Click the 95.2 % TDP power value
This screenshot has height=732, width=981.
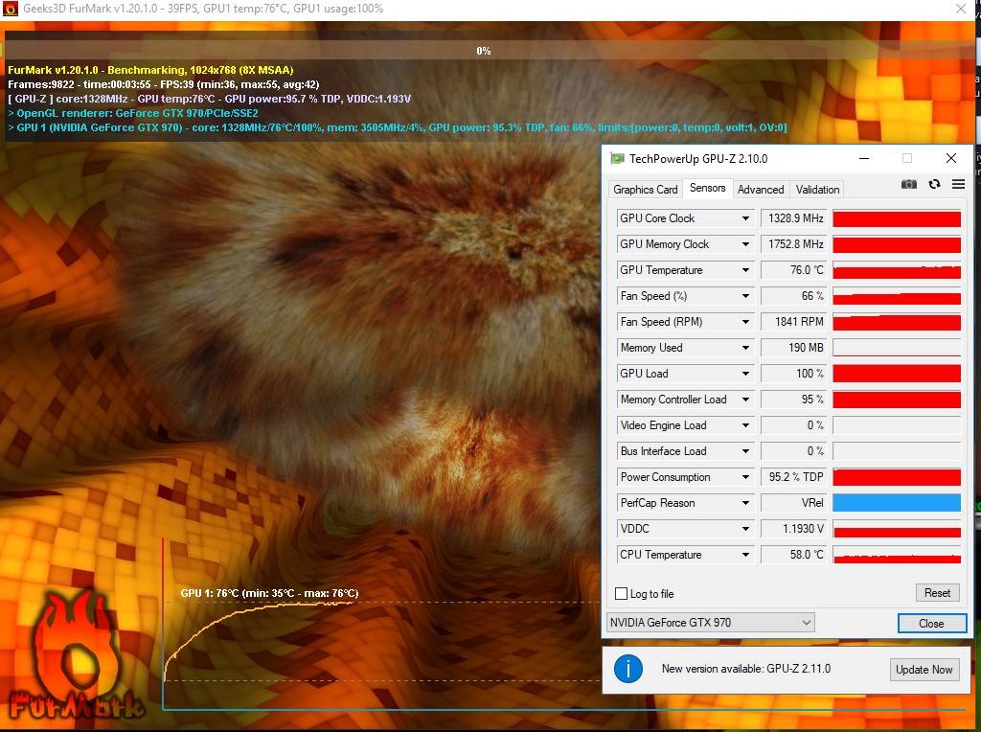tap(794, 477)
